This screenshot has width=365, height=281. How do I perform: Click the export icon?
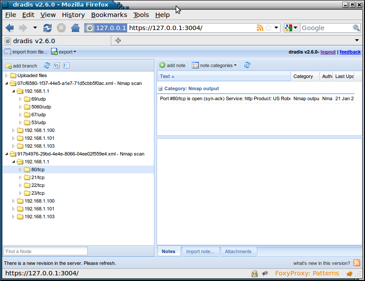click(x=54, y=52)
